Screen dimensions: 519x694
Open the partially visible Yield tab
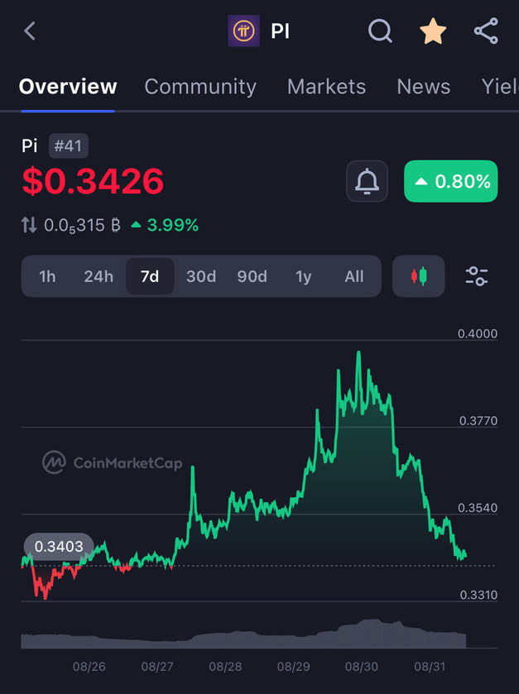pos(500,86)
